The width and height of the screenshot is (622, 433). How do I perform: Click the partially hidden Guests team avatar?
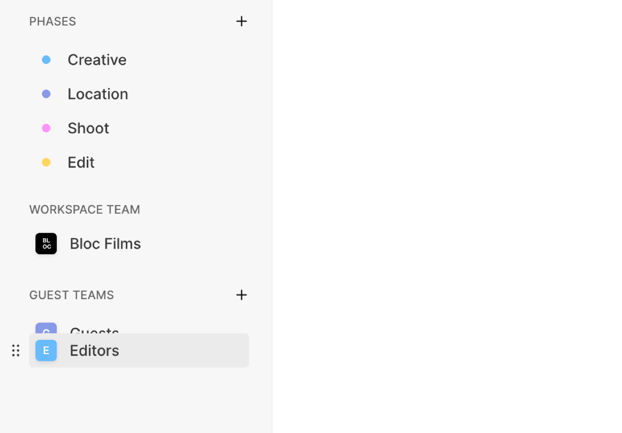click(x=46, y=328)
